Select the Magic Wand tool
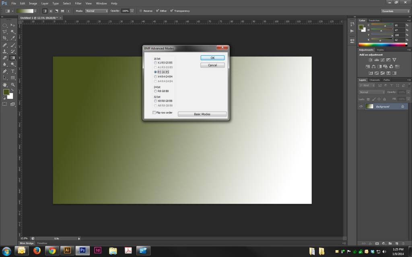The width and height of the screenshot is (412, 257). click(13, 31)
